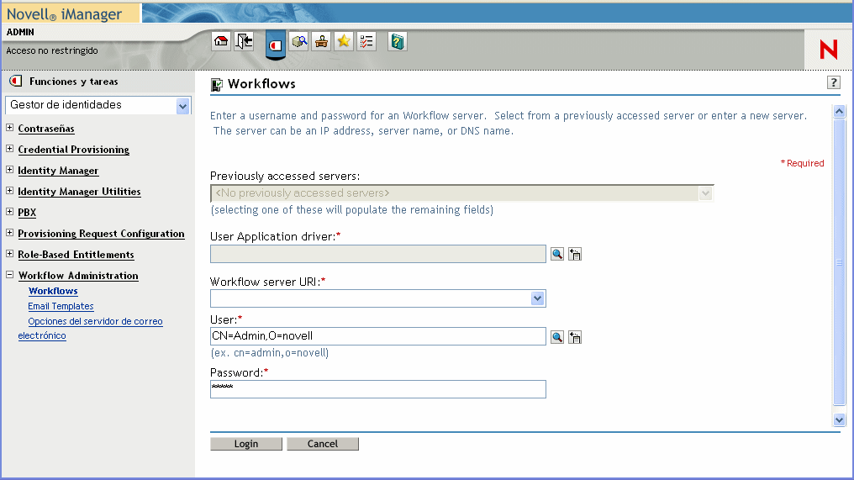
Task: Open the Identity Manager role link
Action: point(58,171)
